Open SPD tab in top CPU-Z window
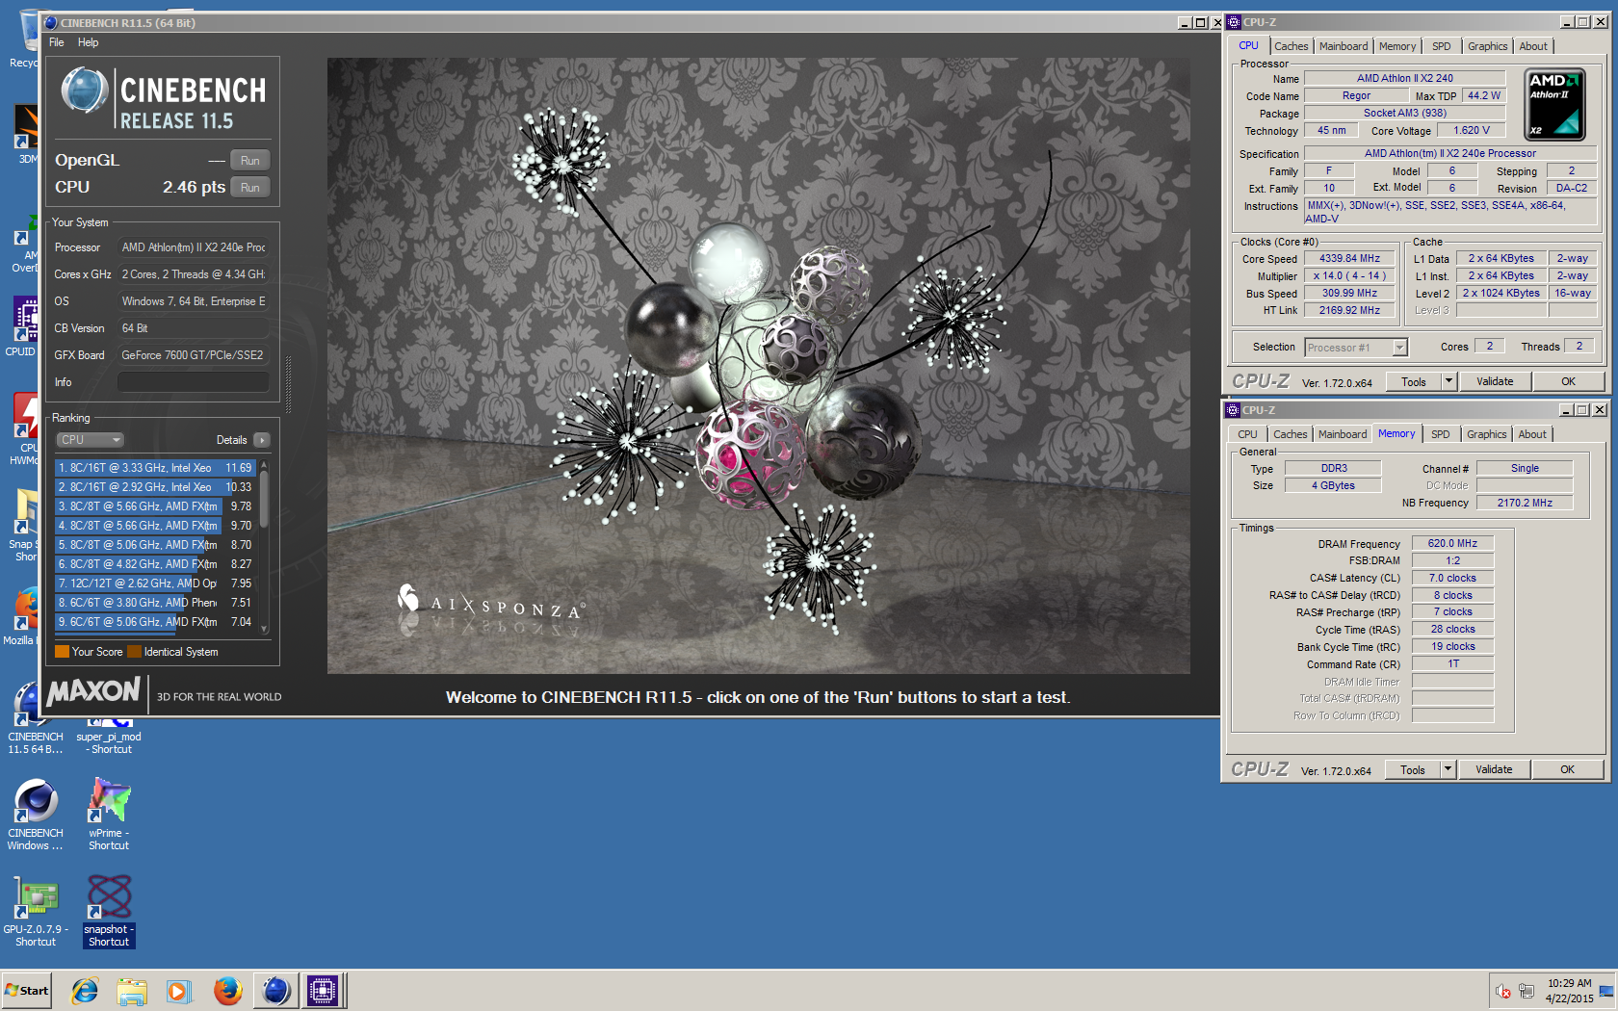1618x1011 pixels. (1441, 46)
